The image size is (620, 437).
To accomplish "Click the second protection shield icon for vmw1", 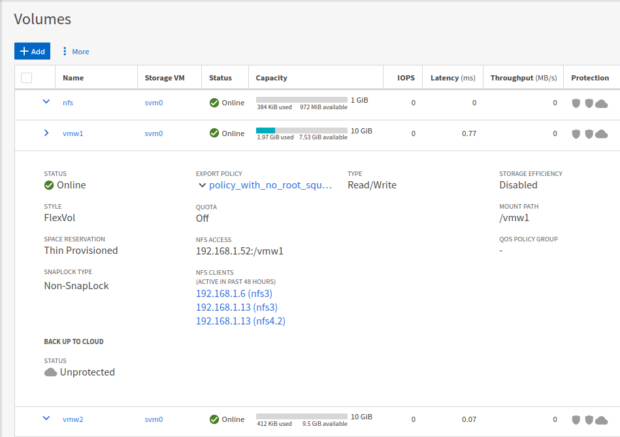I will pos(589,134).
